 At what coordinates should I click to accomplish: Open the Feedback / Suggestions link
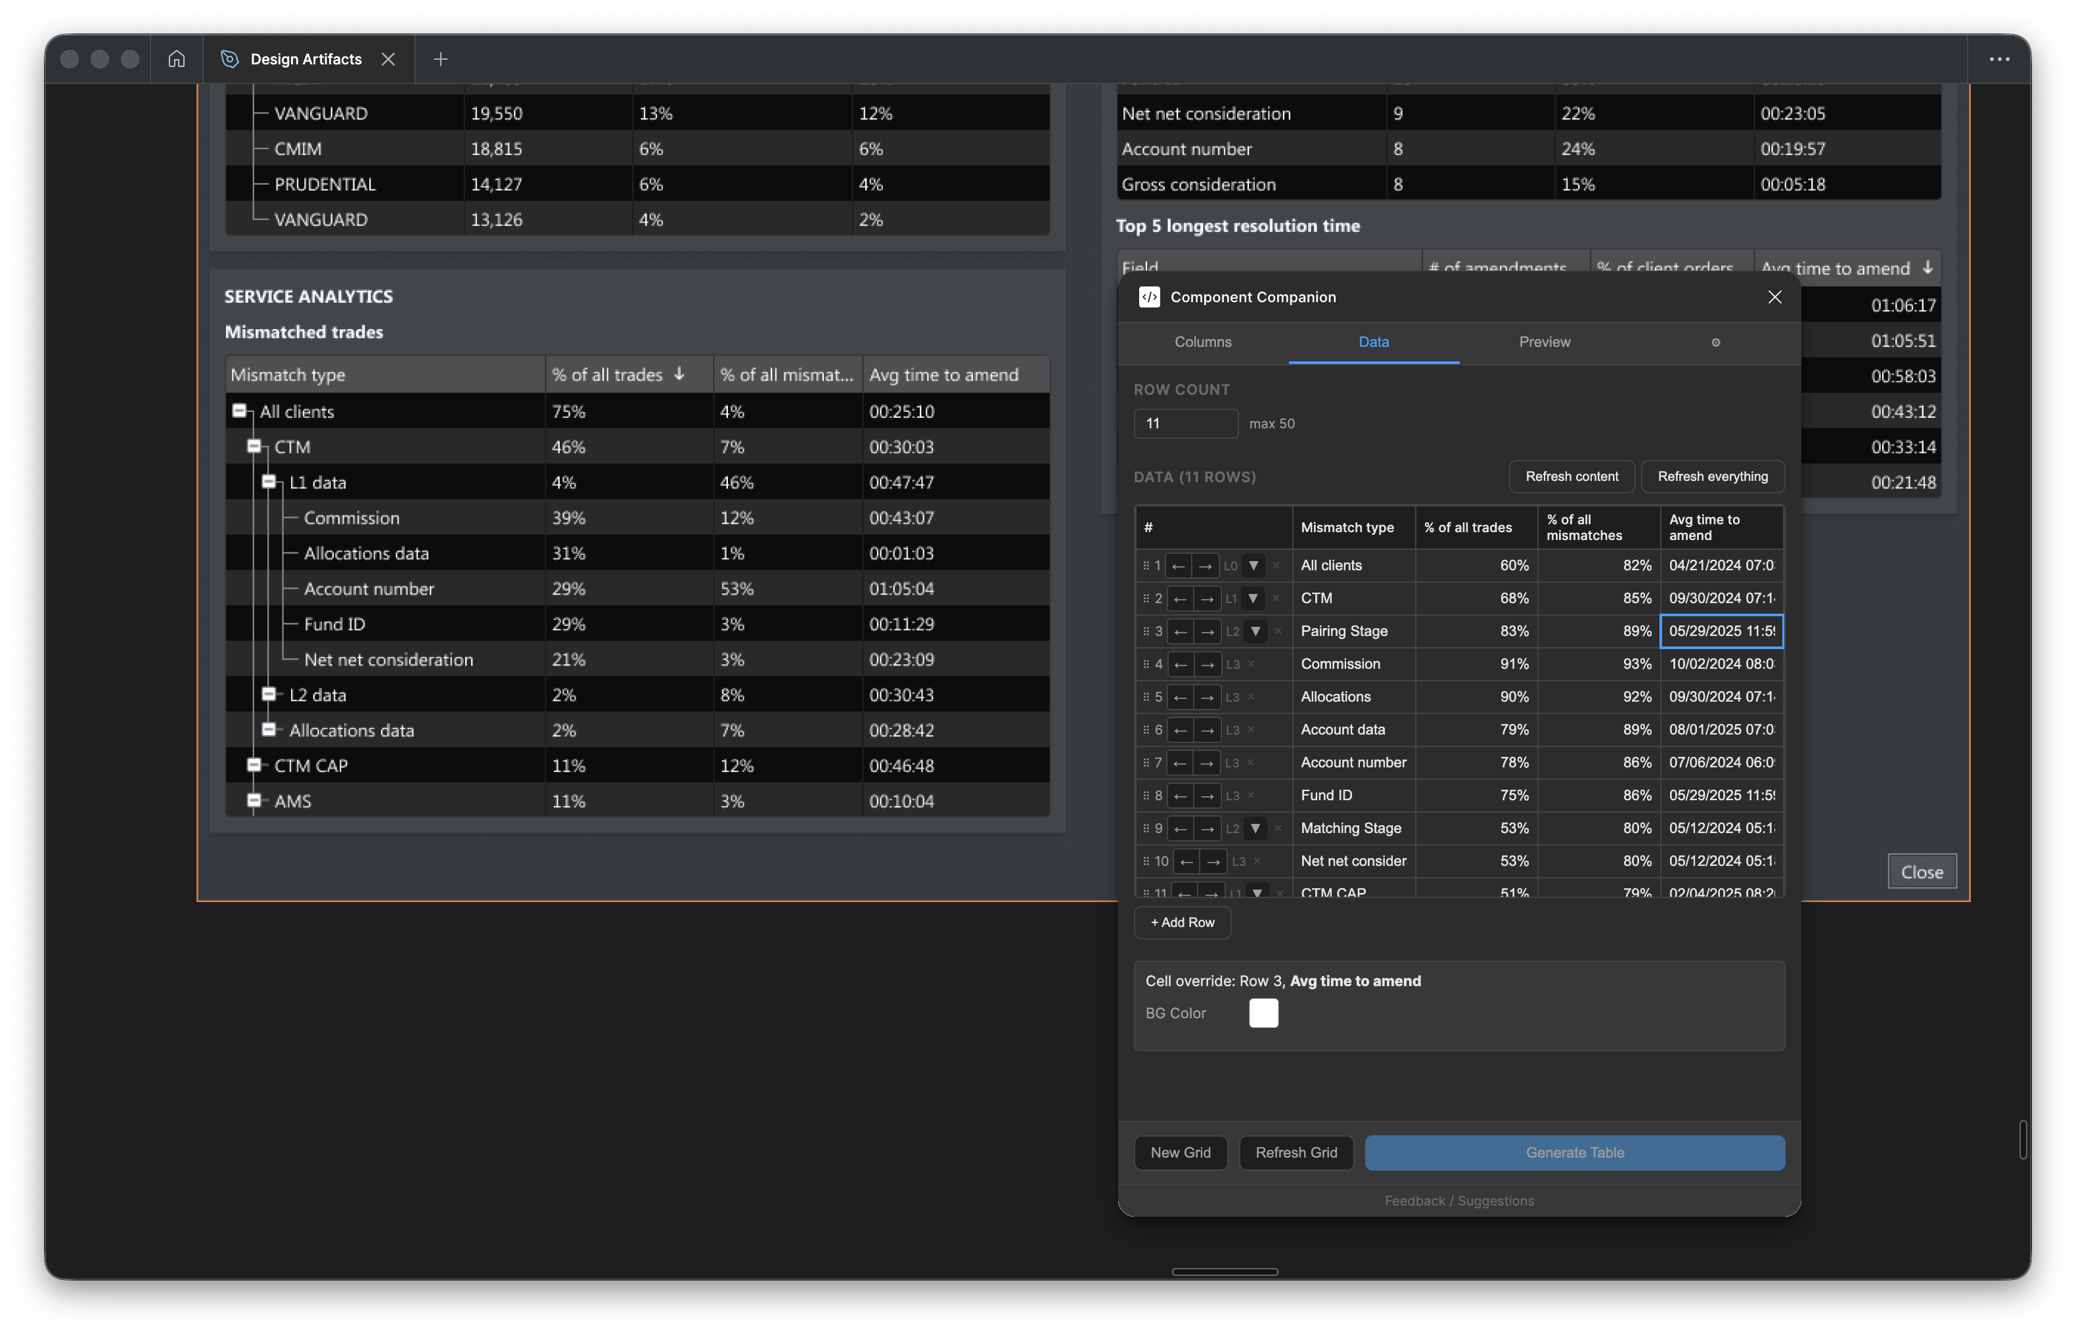coord(1459,1200)
